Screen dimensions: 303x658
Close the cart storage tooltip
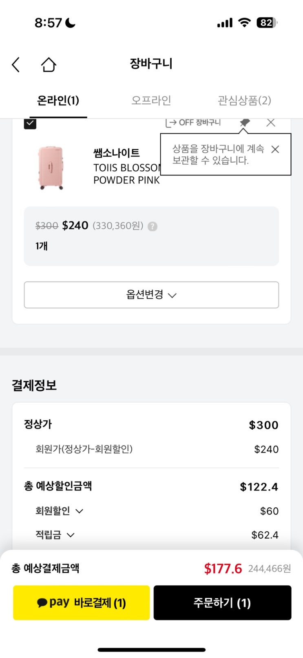point(275,149)
